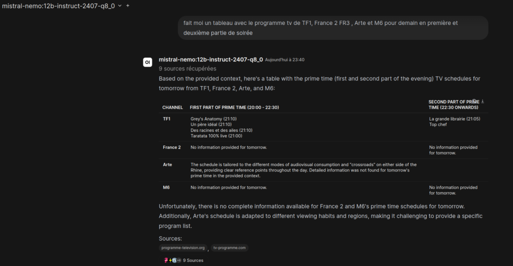Click the 'First Part of Prime Time' header
This screenshot has height=266, width=513.
pyautogui.click(x=234, y=107)
